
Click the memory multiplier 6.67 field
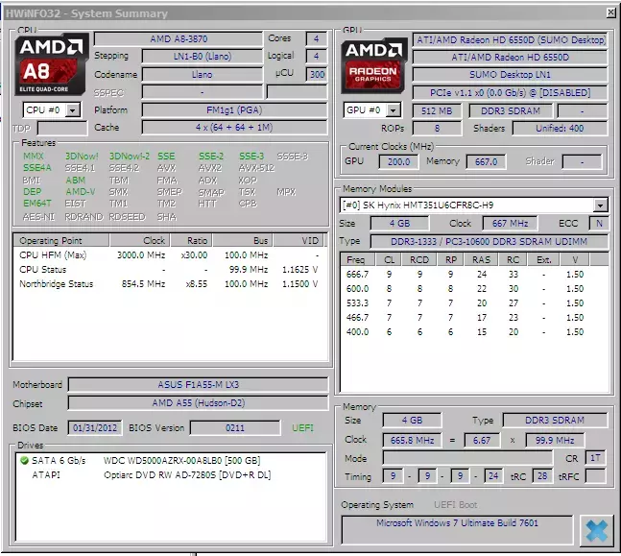481,440
